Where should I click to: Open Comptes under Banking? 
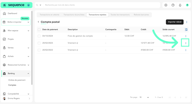[12, 85]
